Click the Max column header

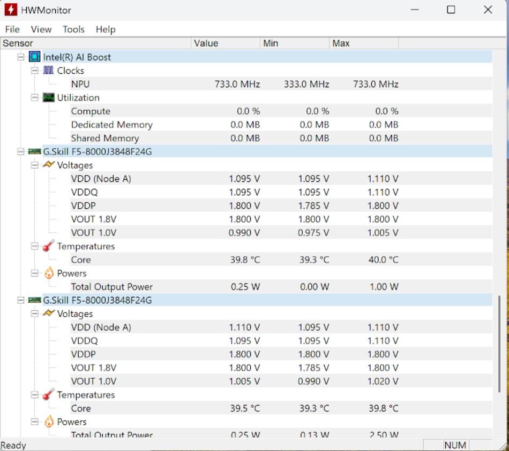tap(341, 43)
